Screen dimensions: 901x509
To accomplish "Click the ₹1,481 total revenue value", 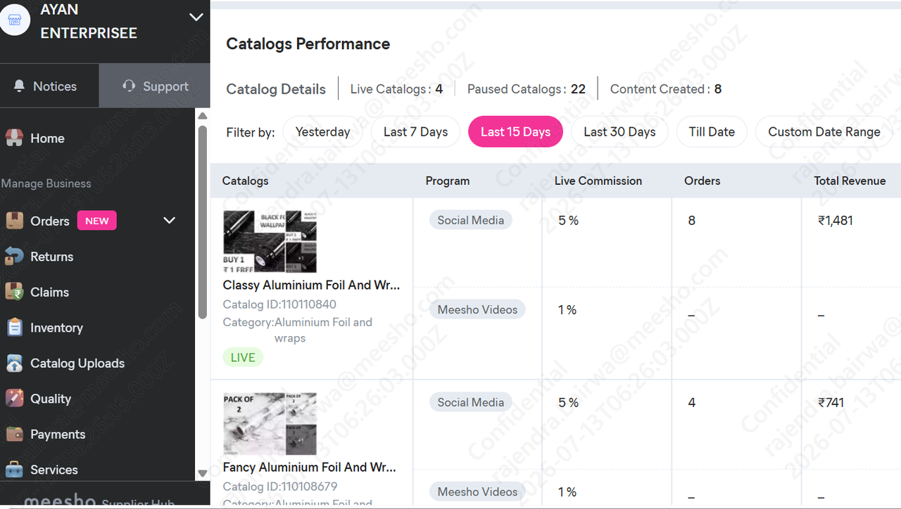I will pos(836,221).
